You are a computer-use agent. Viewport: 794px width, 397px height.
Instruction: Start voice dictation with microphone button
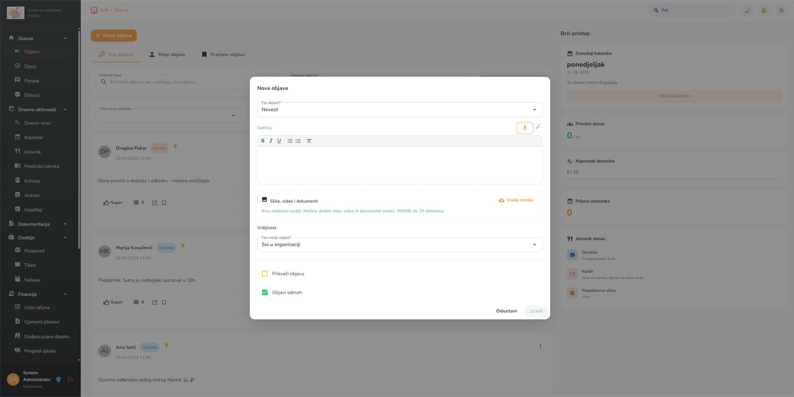click(x=525, y=128)
